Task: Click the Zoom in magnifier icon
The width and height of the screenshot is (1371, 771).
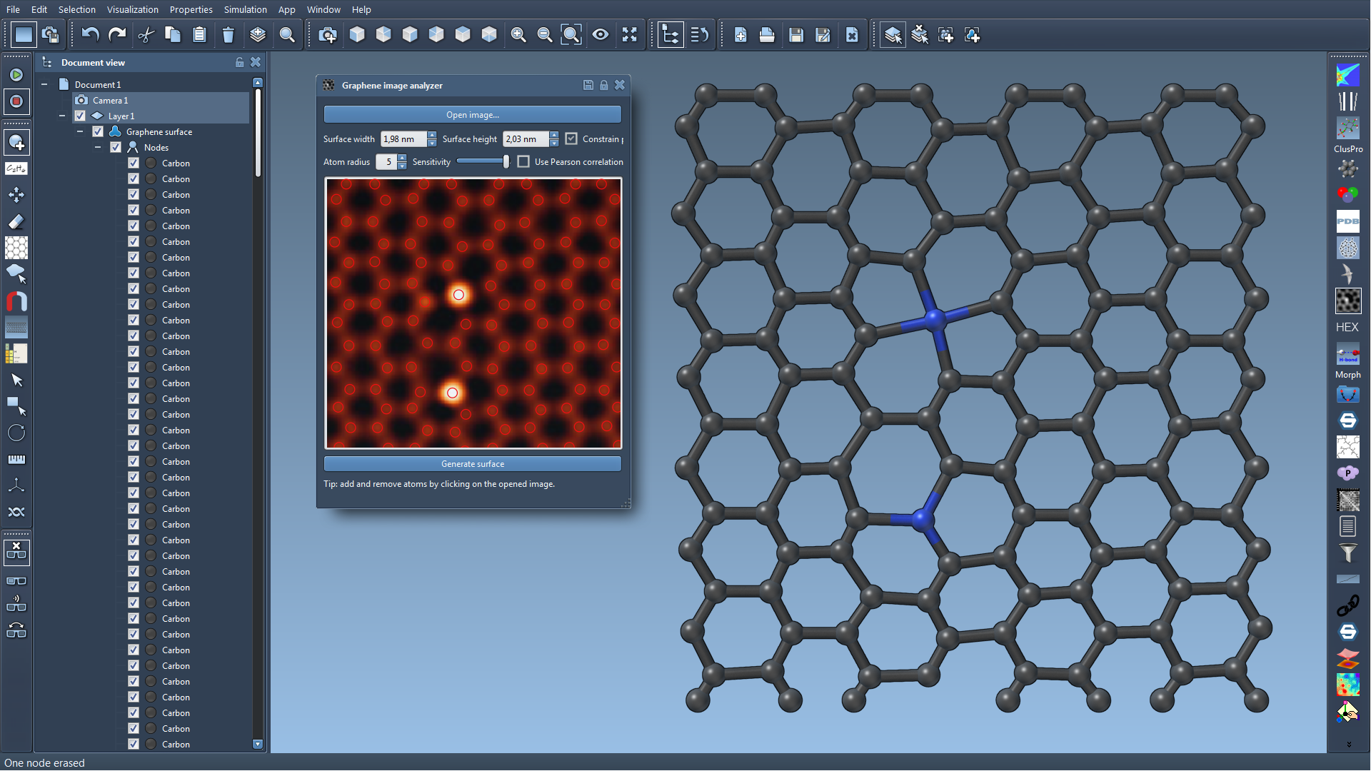Action: [x=518, y=34]
